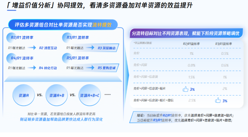Image resolution: width=248 pixels, height=137 pixels.
Task: Click the 0.8% value in the 竞价+闪屏 row
Action: tap(191, 65)
